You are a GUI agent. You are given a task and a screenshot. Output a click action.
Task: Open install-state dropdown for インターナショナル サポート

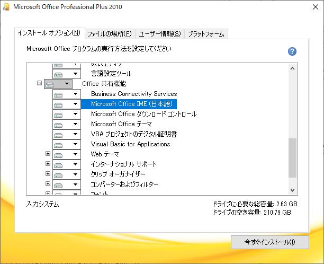(x=67, y=164)
